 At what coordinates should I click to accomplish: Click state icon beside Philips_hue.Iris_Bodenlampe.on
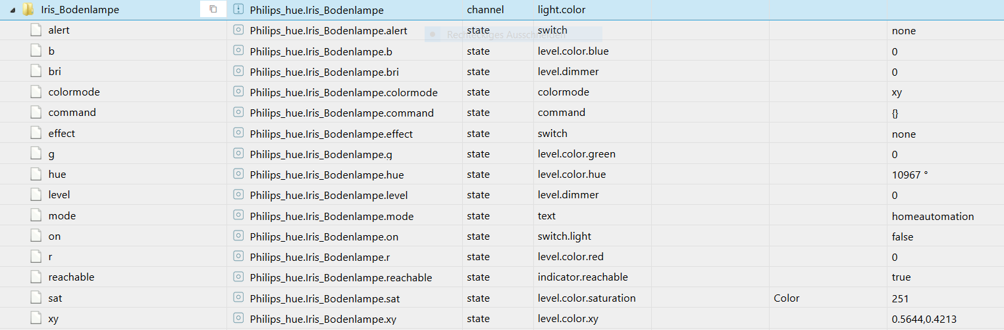238,236
